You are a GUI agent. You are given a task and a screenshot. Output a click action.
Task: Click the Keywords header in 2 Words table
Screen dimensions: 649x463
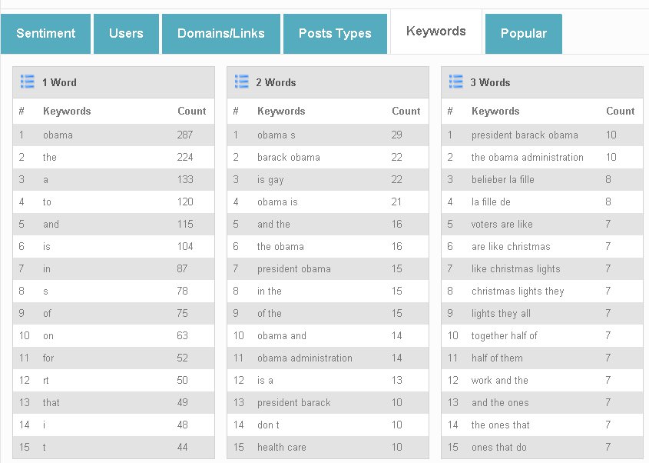coord(281,111)
